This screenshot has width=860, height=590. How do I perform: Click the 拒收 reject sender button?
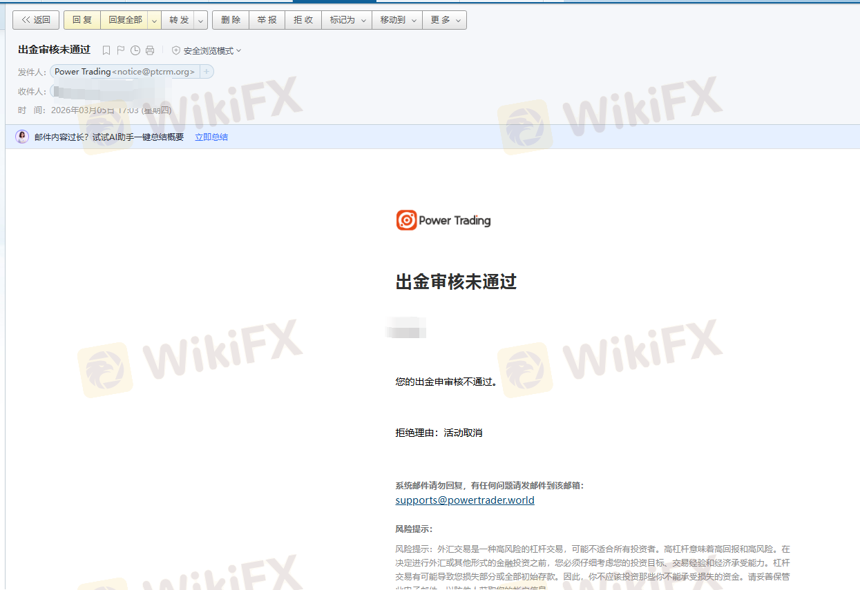click(303, 20)
